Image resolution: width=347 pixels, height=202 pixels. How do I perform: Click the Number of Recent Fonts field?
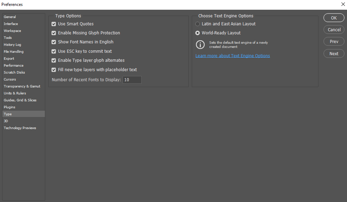coord(132,80)
